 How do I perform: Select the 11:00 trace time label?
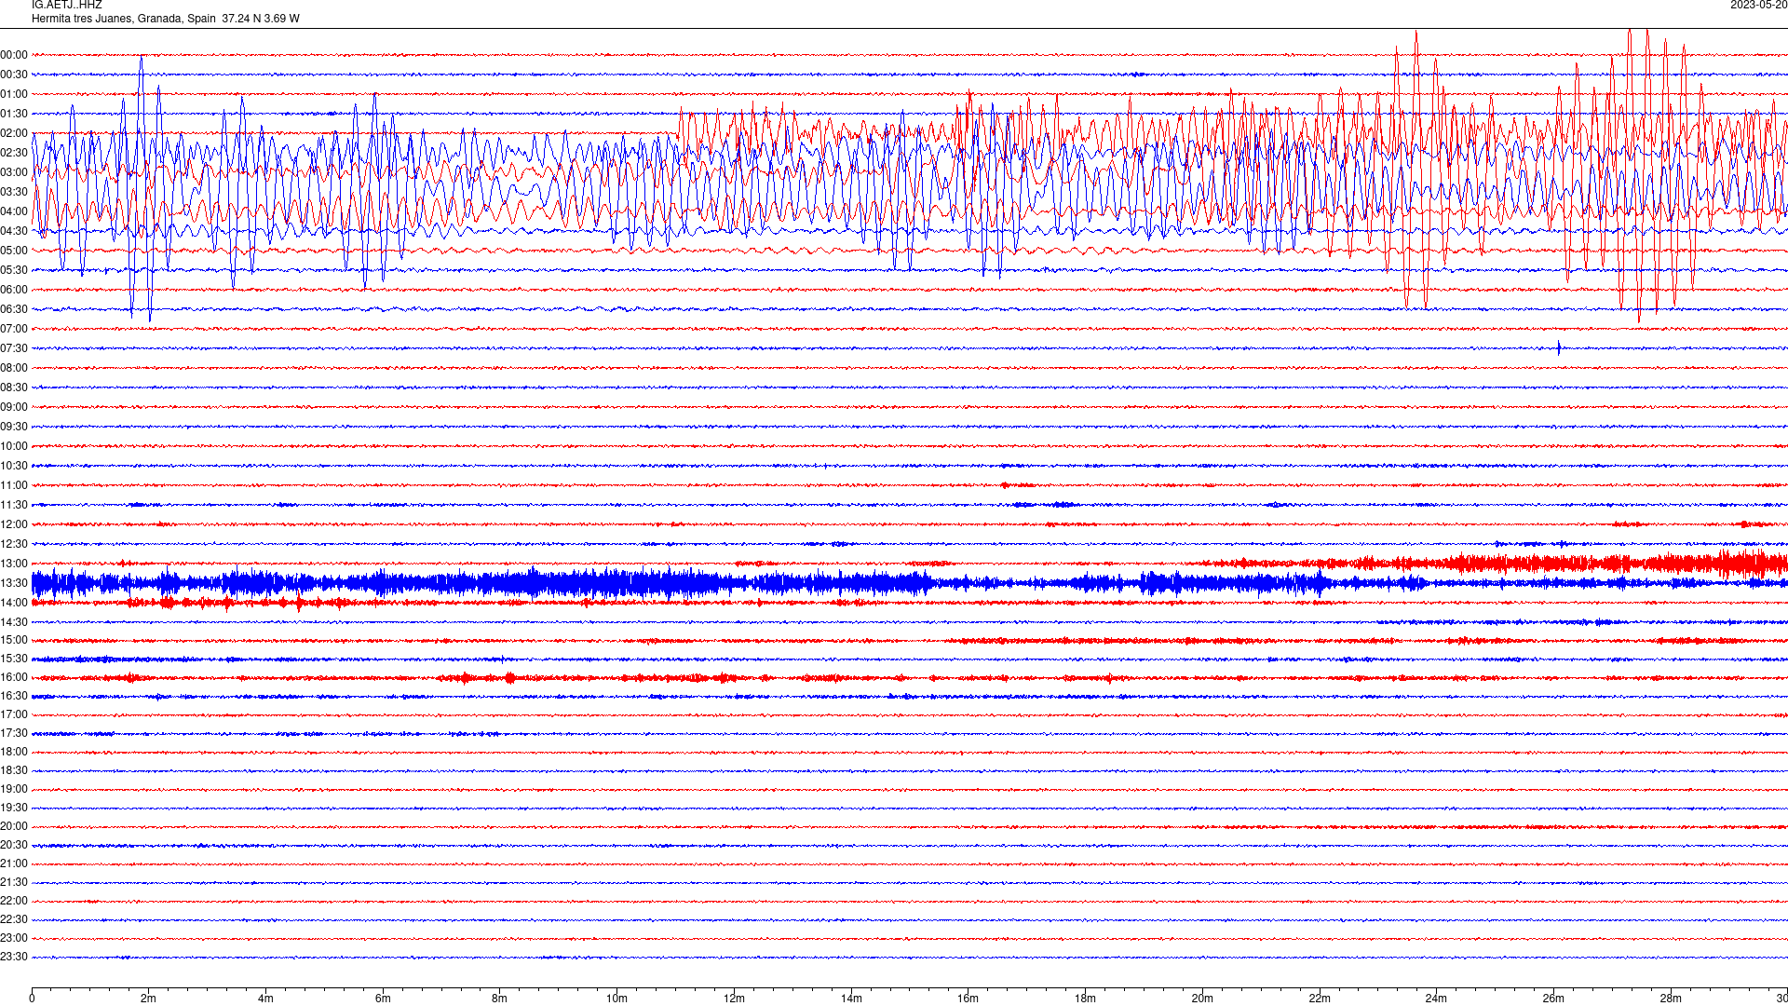click(x=14, y=485)
